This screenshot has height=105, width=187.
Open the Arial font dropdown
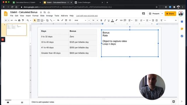tap(80, 20)
